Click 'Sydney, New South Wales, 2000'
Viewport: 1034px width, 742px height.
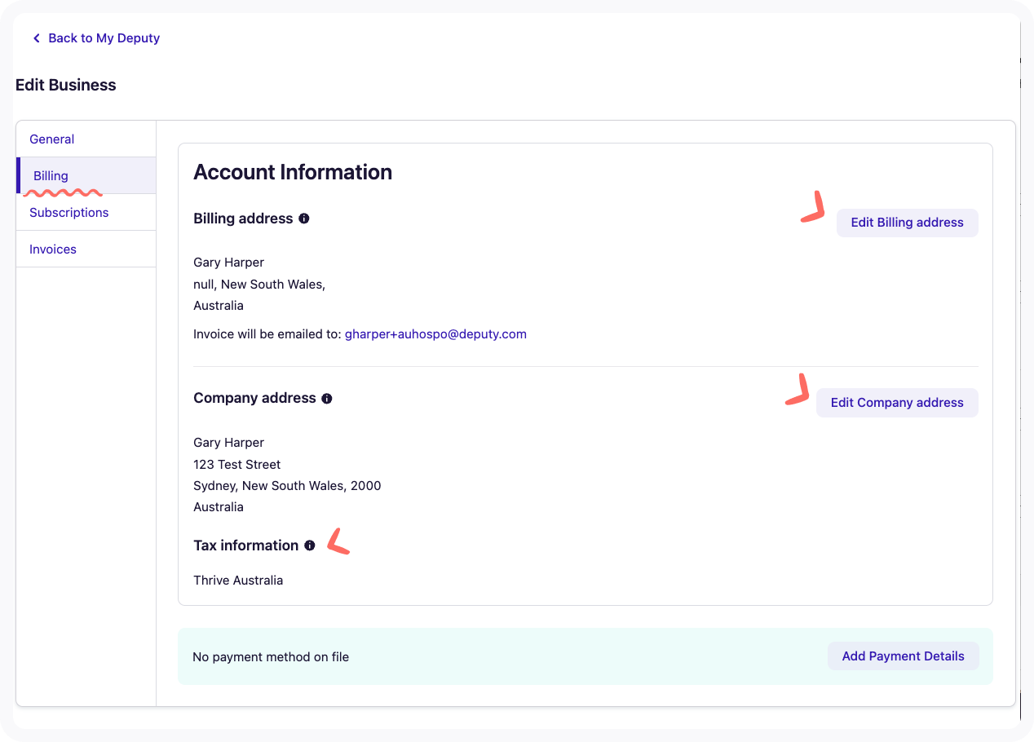point(287,486)
